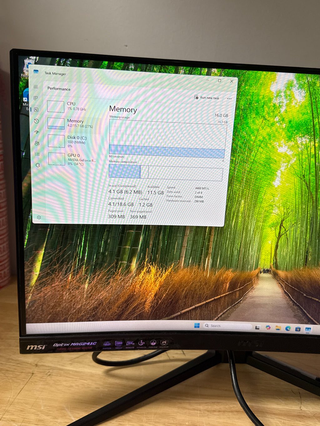Image resolution: width=320 pixels, height=426 pixels.
Task: Click the '4.1 GB (6.2 MB)' in use value
Action: 125,192
